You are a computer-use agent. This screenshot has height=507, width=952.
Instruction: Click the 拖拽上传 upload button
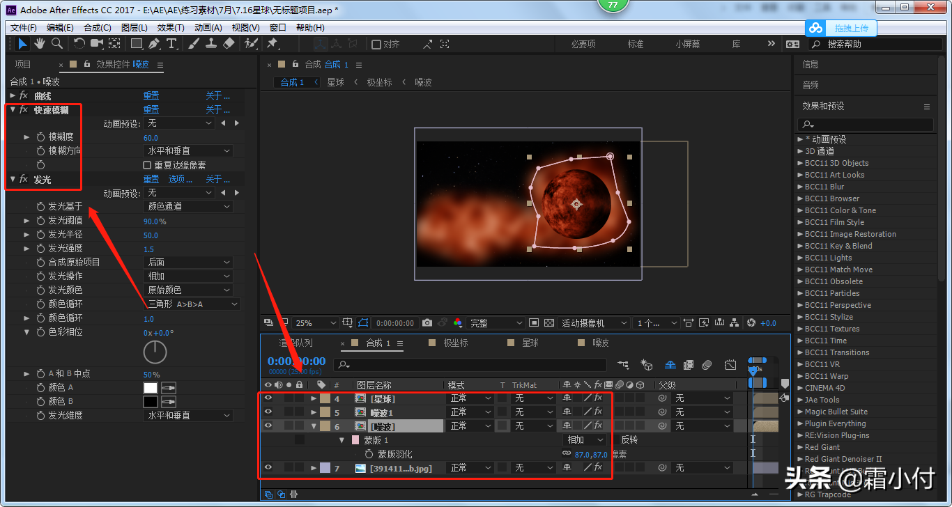[x=841, y=28]
